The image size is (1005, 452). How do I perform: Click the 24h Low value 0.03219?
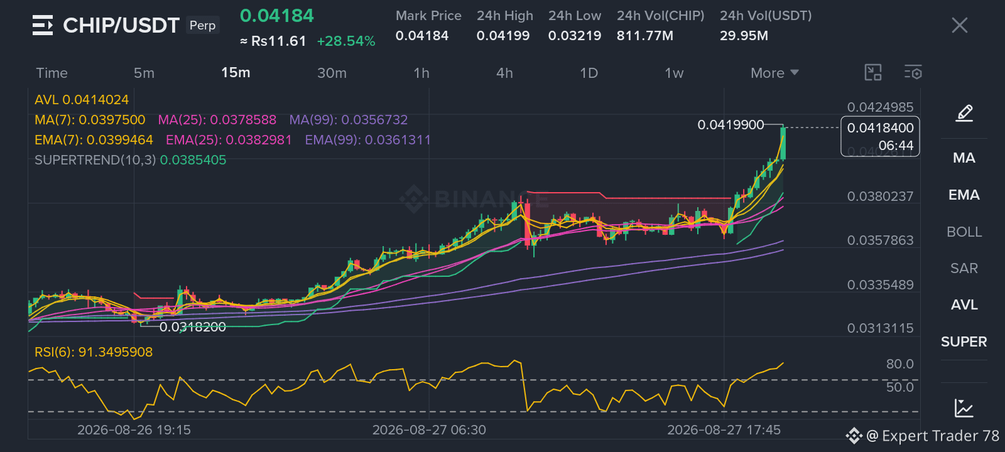click(x=575, y=36)
